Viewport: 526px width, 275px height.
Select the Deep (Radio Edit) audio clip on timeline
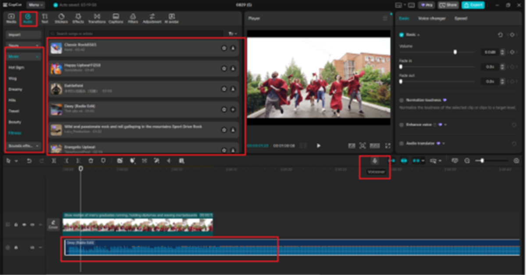292,247
